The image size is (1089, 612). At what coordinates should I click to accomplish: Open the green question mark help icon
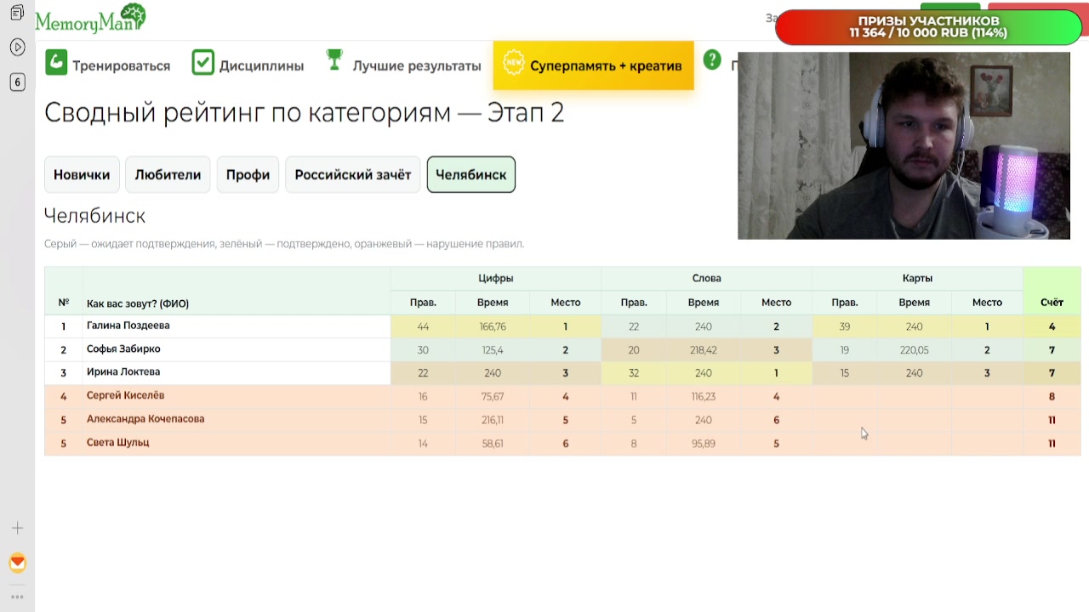coord(712,60)
